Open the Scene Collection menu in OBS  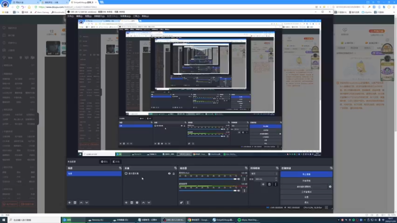(126, 16)
